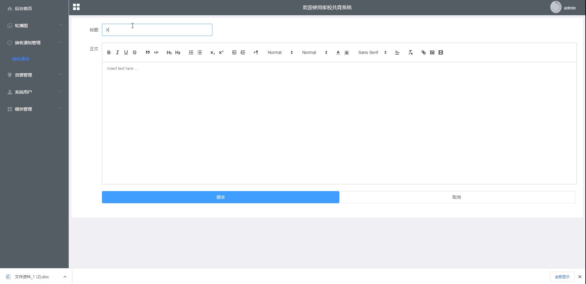The height and width of the screenshot is (284, 586).
Task: Toggle italic formatting in editor toolbar
Action: 117,52
